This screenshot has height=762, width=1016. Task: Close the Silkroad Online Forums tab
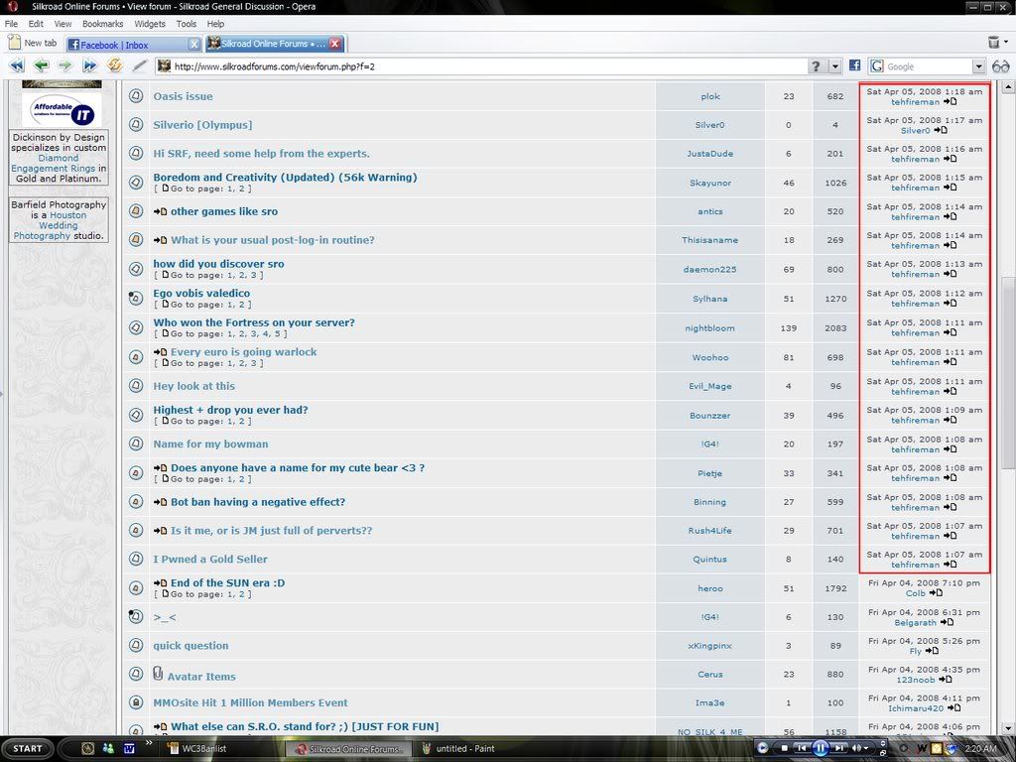coord(335,44)
